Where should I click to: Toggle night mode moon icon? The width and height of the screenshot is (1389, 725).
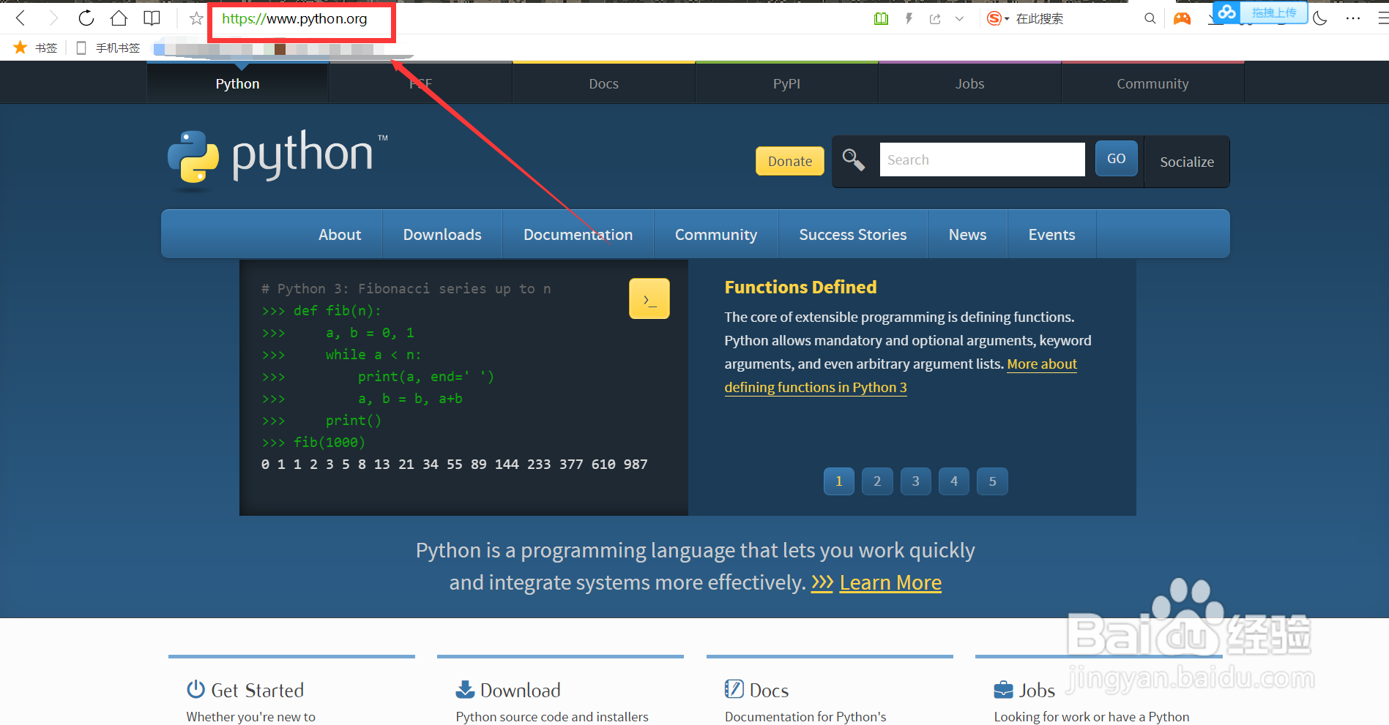(x=1320, y=18)
